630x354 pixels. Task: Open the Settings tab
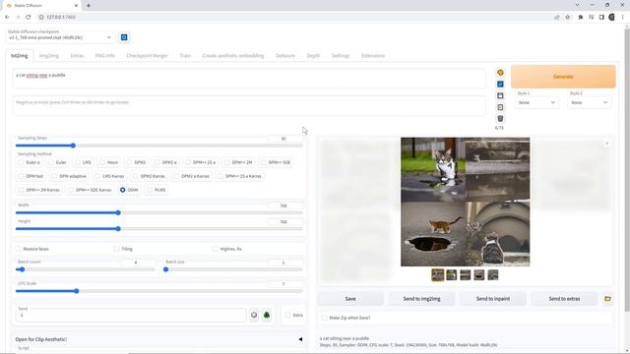341,55
